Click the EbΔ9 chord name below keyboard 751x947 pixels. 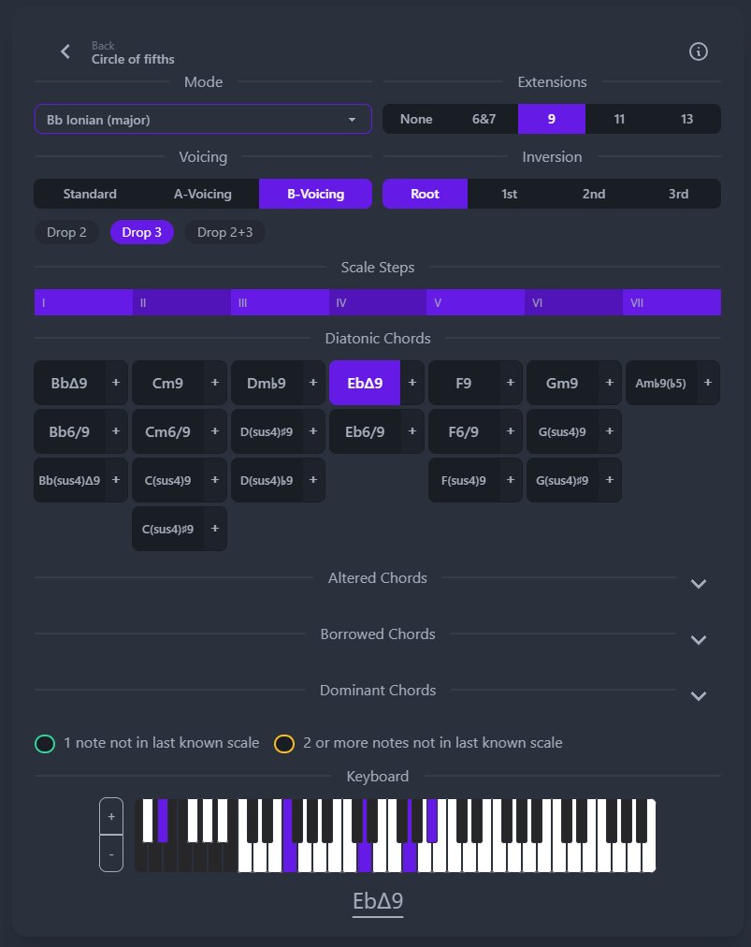click(x=378, y=901)
